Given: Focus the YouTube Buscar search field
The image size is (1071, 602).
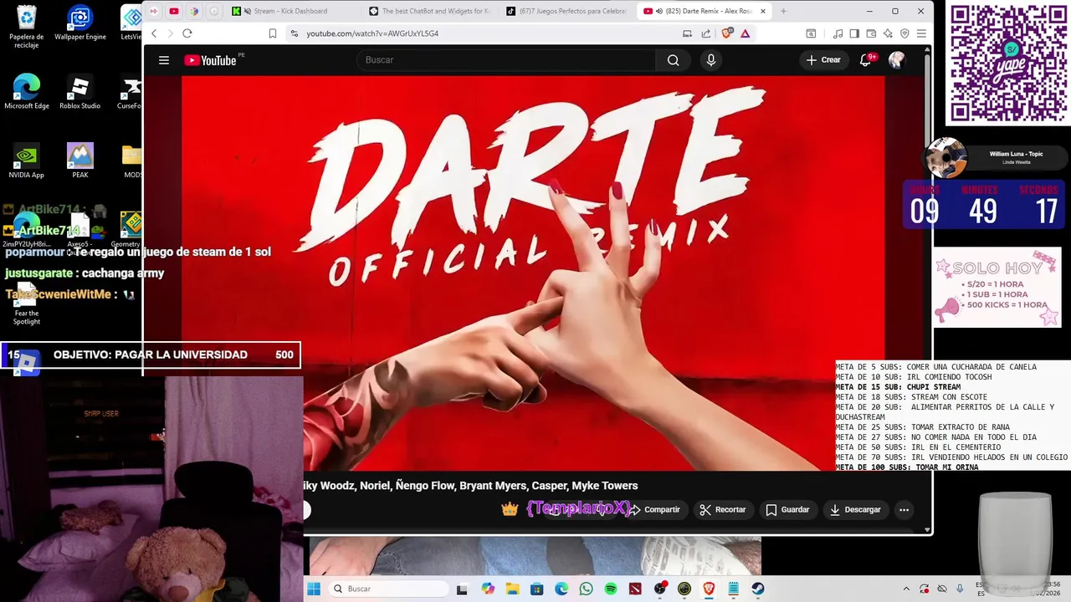Looking at the screenshot, I should tap(506, 60).
